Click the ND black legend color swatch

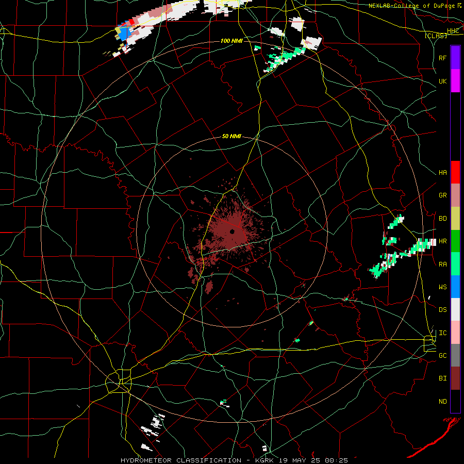point(455,401)
